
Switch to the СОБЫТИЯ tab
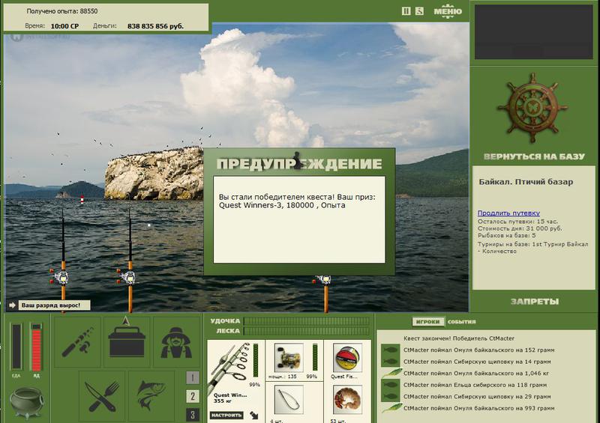pos(461,322)
